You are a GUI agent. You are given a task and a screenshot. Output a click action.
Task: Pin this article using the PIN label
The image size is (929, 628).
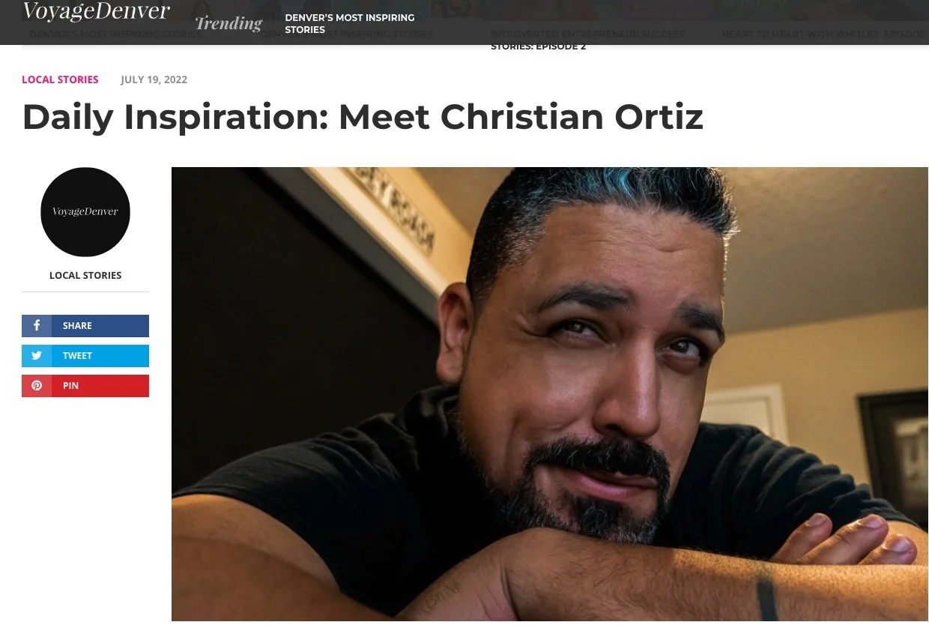(70, 386)
